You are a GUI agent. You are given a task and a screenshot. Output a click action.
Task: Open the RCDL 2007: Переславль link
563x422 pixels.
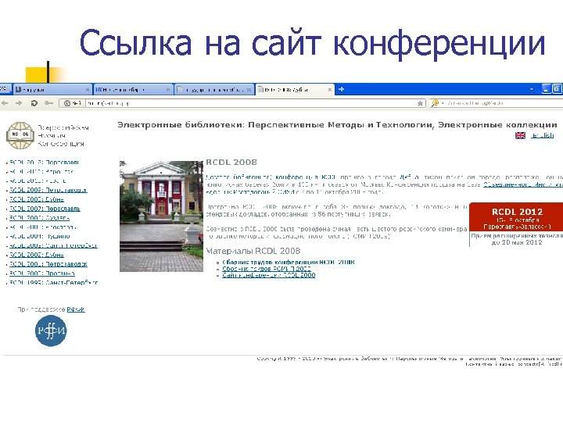pyautogui.click(x=45, y=209)
